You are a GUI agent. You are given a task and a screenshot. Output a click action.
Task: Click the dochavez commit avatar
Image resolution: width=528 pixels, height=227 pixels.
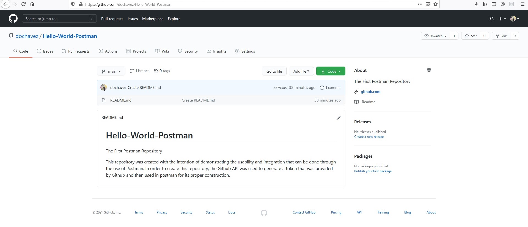pos(104,87)
